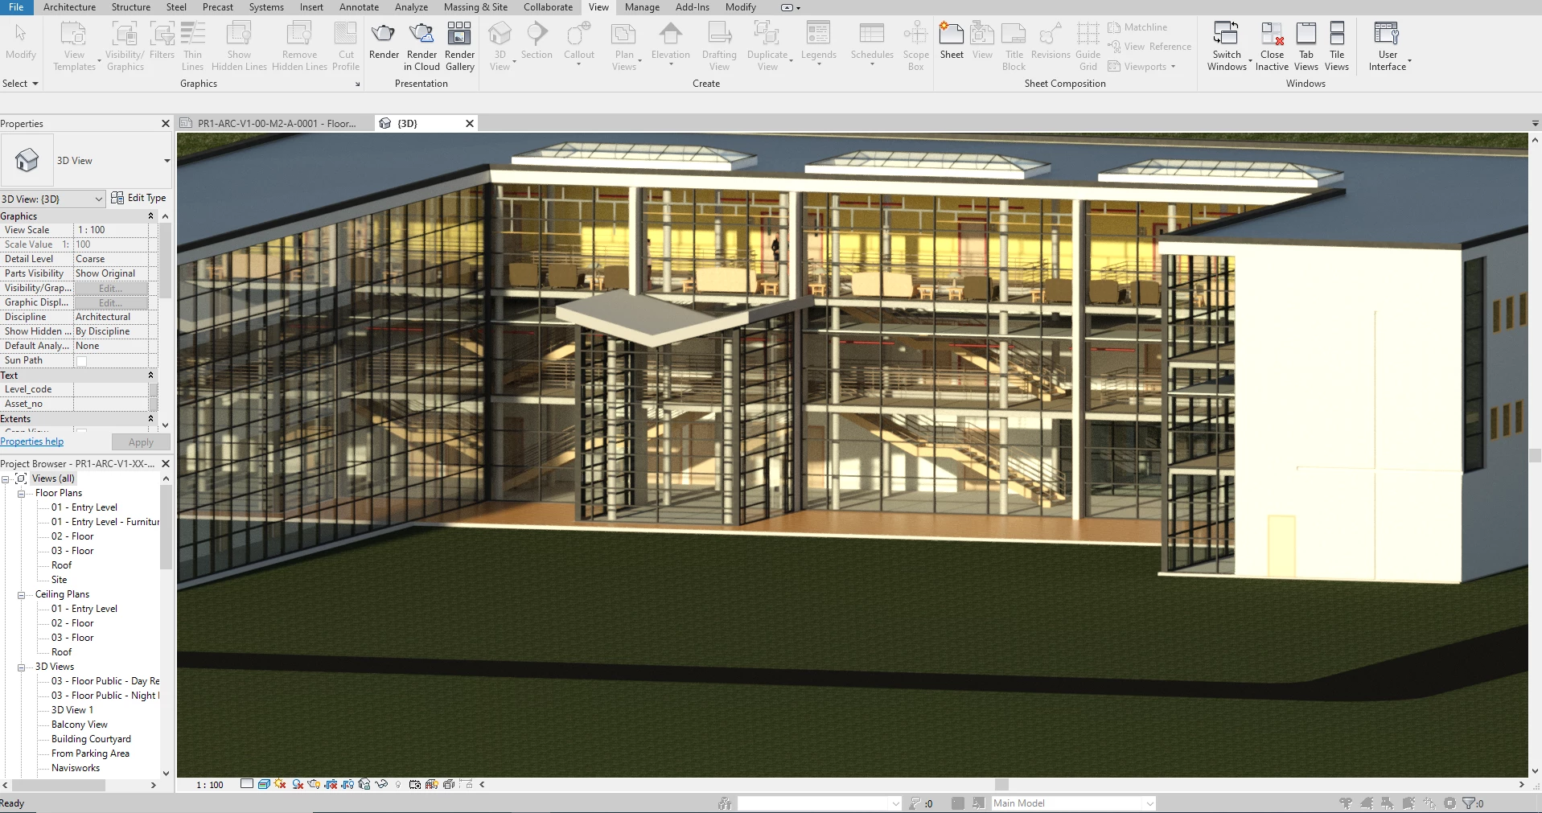The width and height of the screenshot is (1542, 813).
Task: Open Building Courtyard 3D view
Action: [91, 739]
